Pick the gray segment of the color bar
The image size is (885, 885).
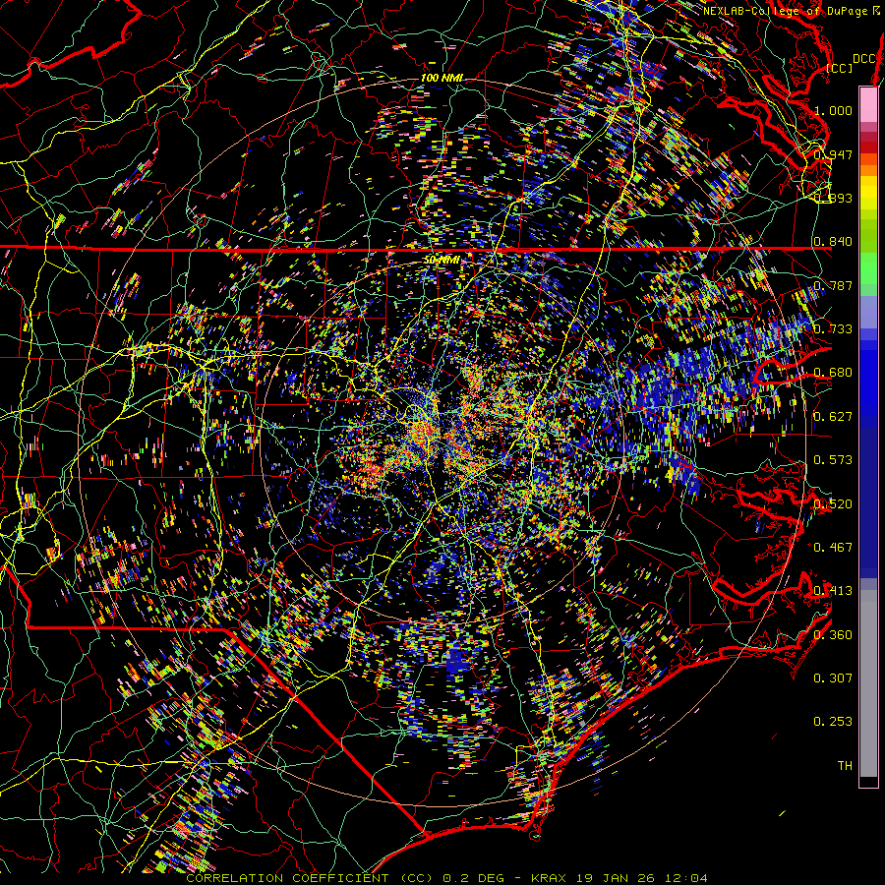coord(868,683)
